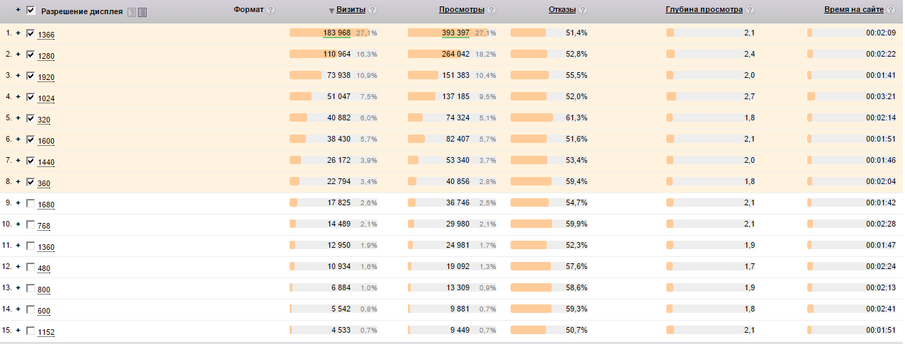Open the 1024 resolution link
Viewport: 905px width, 349px height.
coord(46,98)
